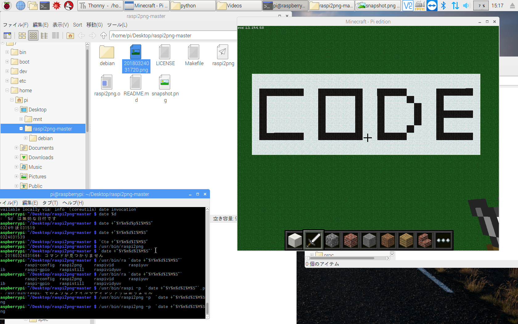518x324 pixels.
Task: Go to home folder toolbar icon
Action: tap(70, 35)
